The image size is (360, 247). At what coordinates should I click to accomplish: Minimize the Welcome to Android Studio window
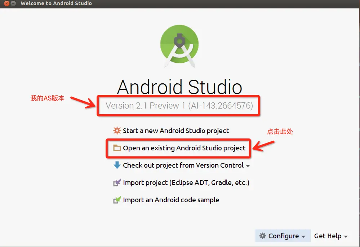(13, 4)
